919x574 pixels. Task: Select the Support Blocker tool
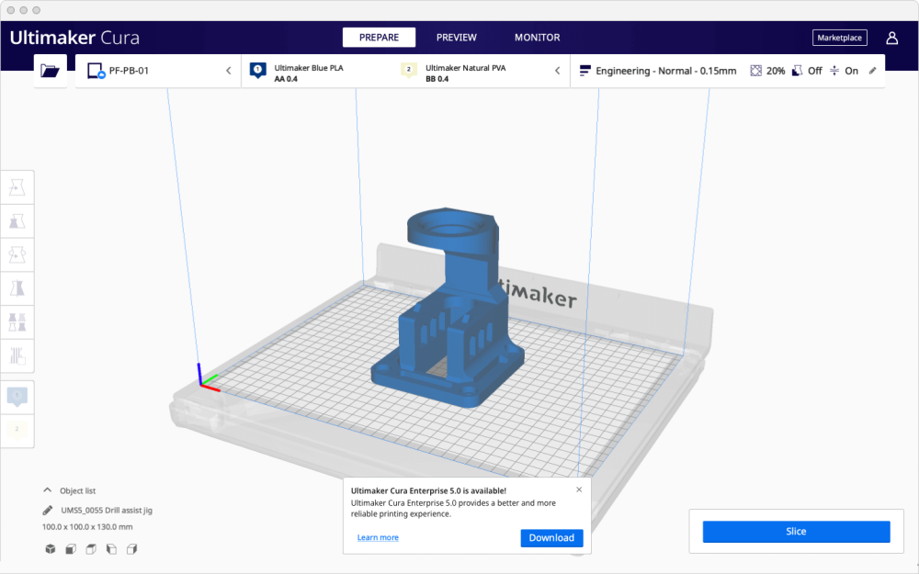(x=17, y=355)
